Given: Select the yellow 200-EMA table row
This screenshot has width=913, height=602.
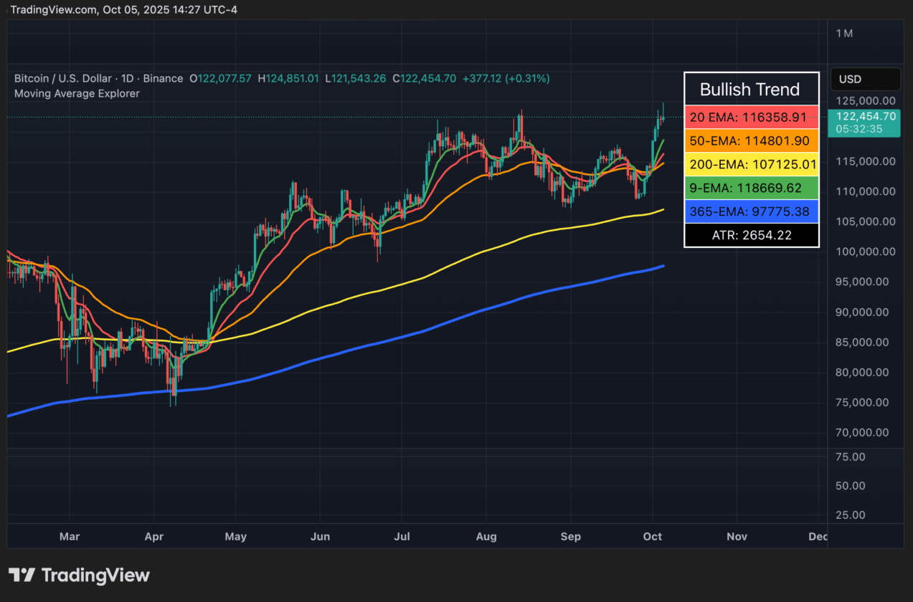Looking at the screenshot, I should [750, 164].
